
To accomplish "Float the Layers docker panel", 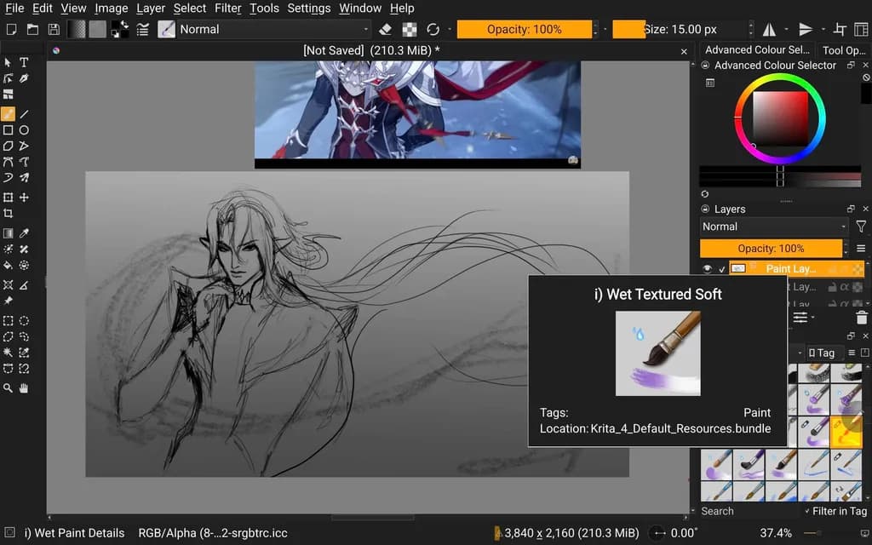I will pos(851,209).
